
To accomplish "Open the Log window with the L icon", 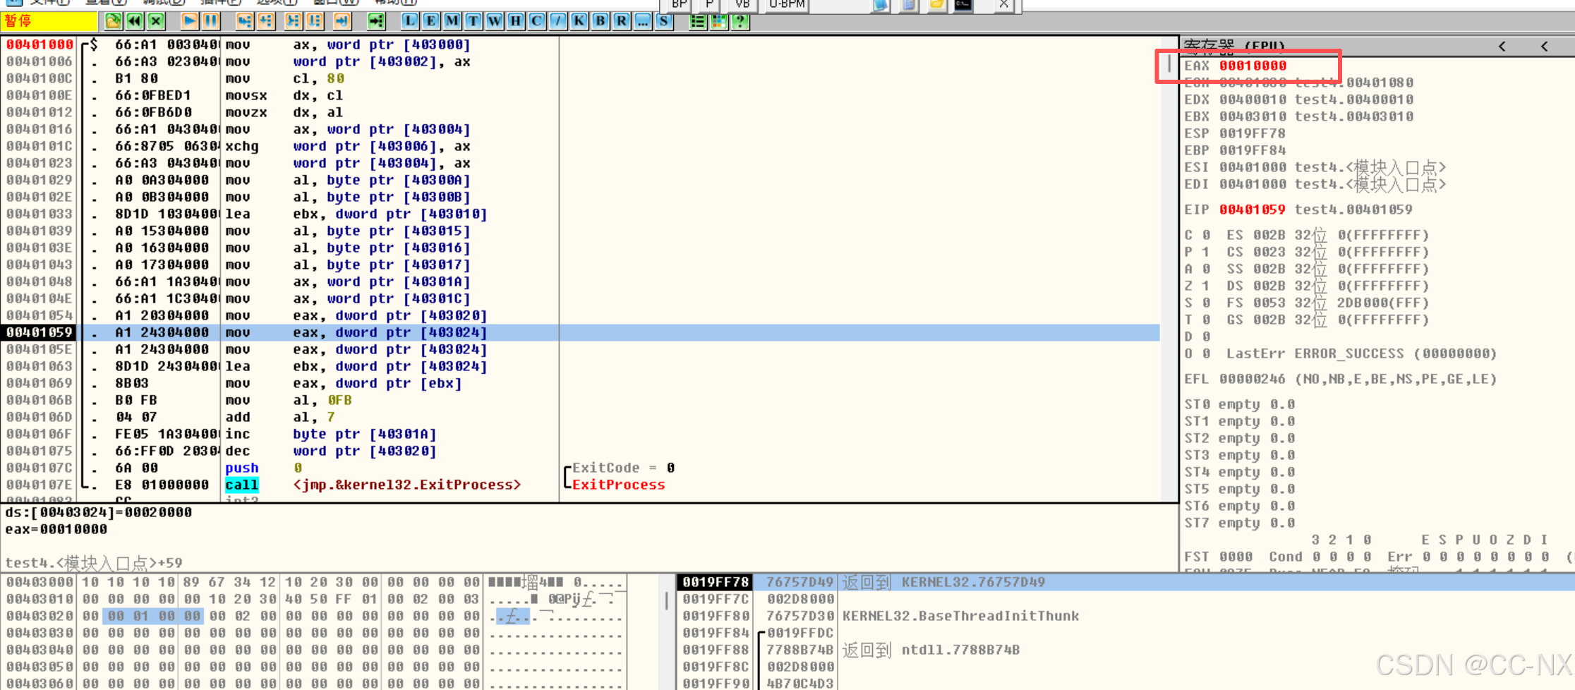I will pyautogui.click(x=410, y=21).
